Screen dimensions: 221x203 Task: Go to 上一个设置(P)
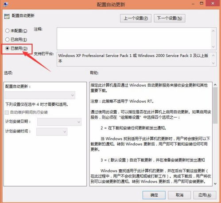(x=136, y=18)
